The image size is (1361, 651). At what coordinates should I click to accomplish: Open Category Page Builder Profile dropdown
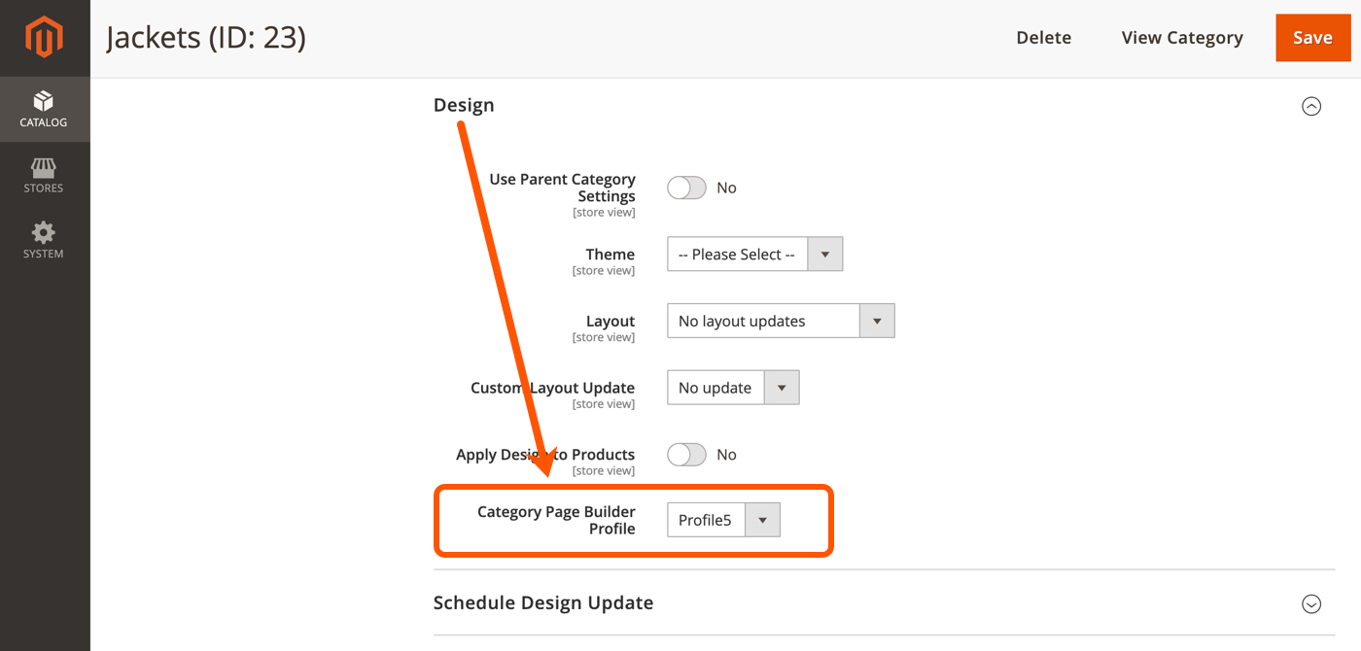point(706,520)
